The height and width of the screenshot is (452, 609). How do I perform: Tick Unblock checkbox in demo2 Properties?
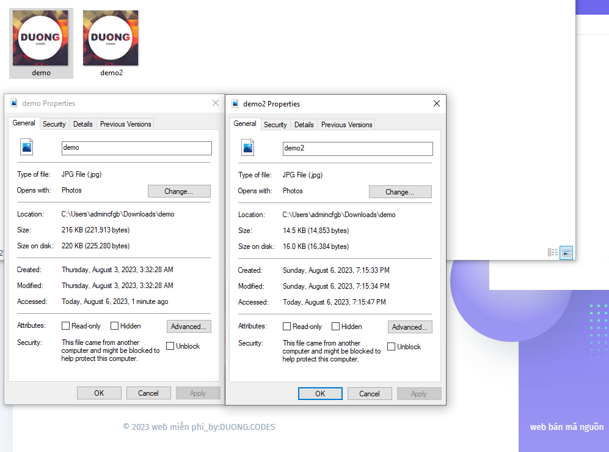coord(391,347)
